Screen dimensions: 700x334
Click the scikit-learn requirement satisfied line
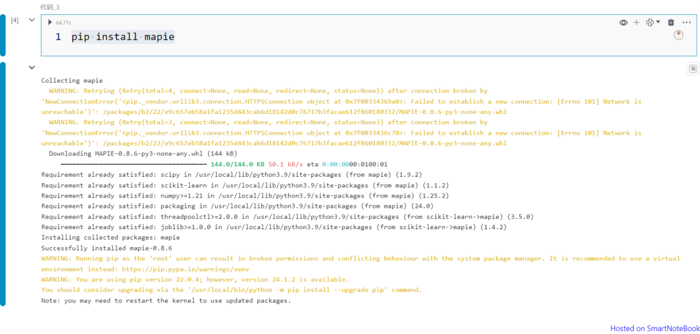[244, 185]
